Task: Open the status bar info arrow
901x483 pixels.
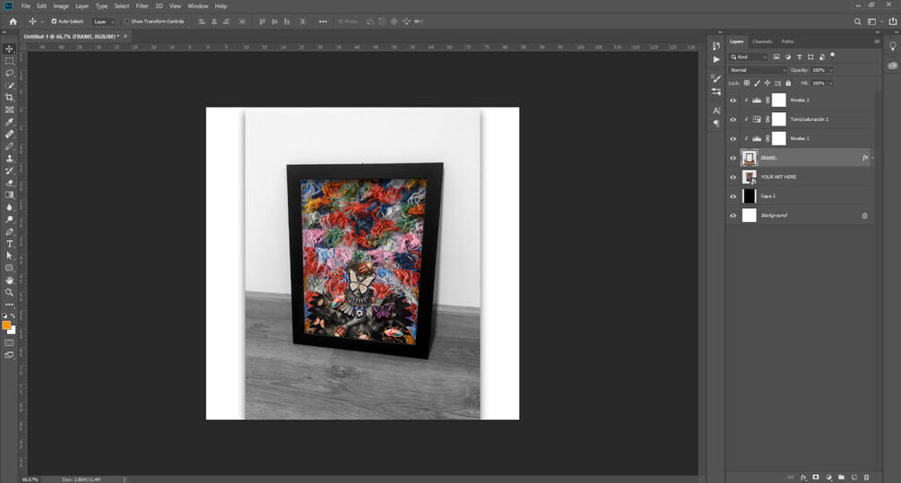Action: [x=124, y=479]
